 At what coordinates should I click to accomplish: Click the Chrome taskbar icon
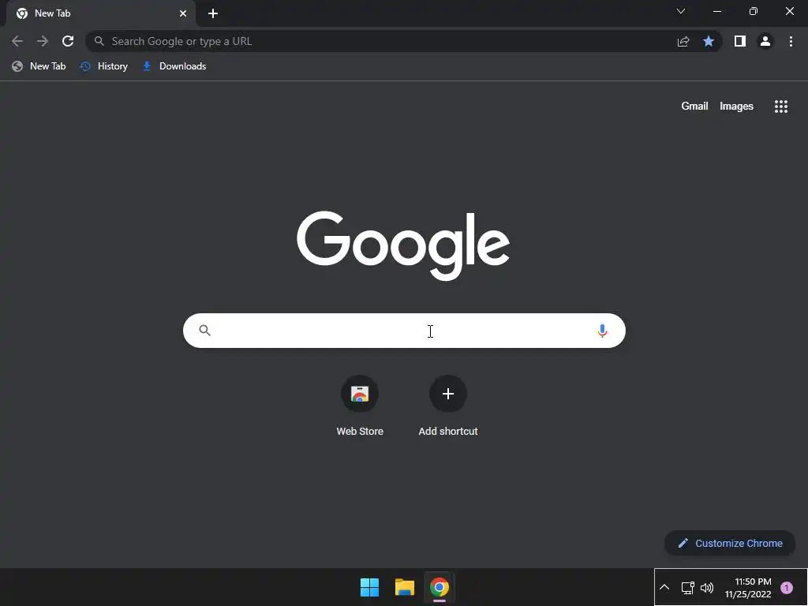(x=439, y=587)
